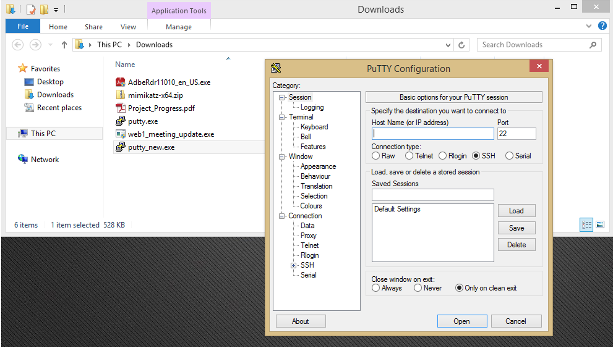Open the Manage tab under Application Tools
Image resolution: width=613 pixels, height=347 pixels.
point(178,27)
